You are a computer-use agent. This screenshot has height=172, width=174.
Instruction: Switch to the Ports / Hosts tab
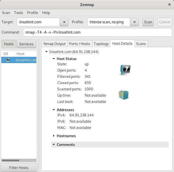(80, 44)
